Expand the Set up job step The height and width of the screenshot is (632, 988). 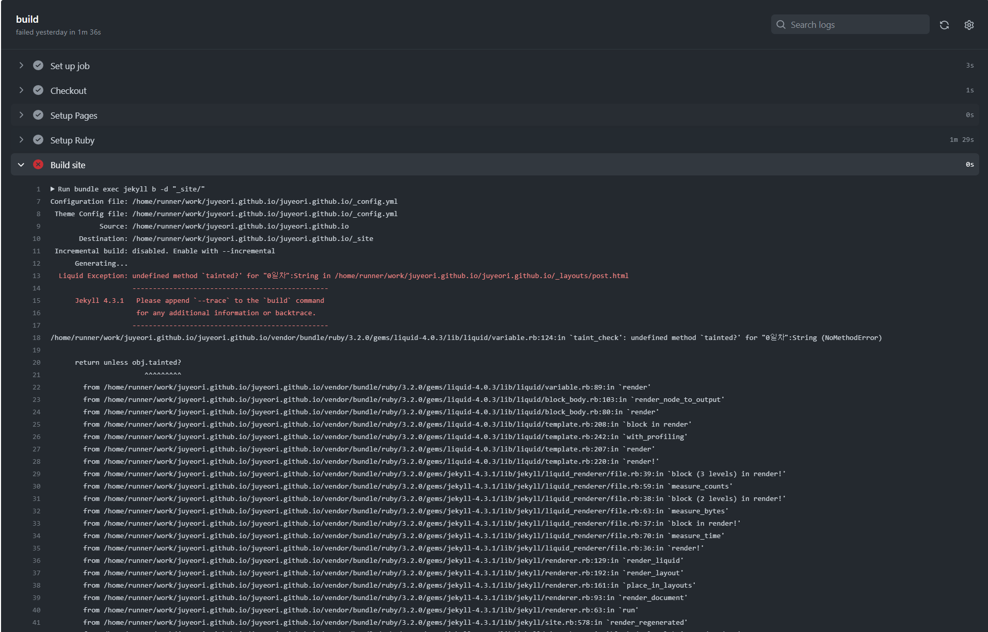pyautogui.click(x=21, y=66)
